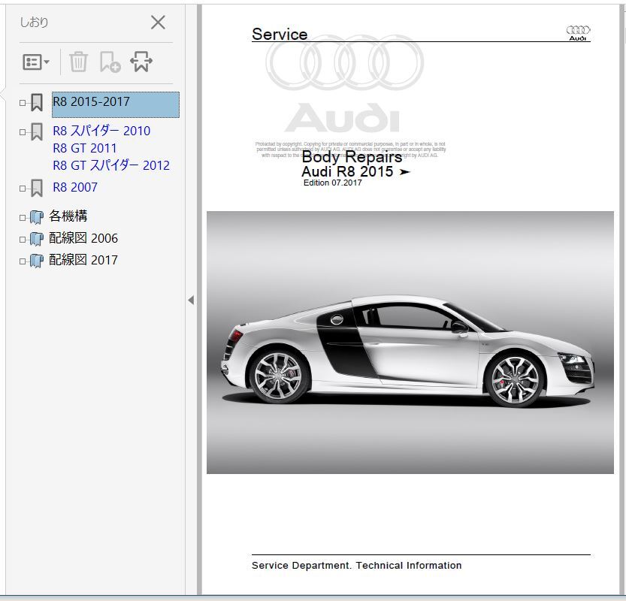The width and height of the screenshot is (626, 601).
Task: Click the Edition 07.2017 text
Action: tap(333, 183)
